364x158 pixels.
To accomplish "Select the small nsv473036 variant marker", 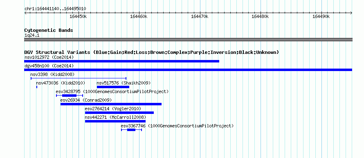I will [x=37, y=87].
